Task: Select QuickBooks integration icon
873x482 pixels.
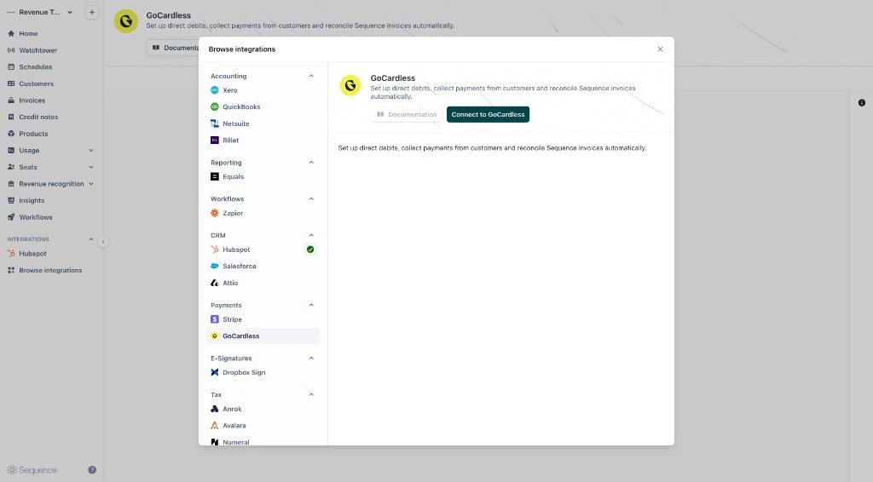Action: click(x=214, y=106)
